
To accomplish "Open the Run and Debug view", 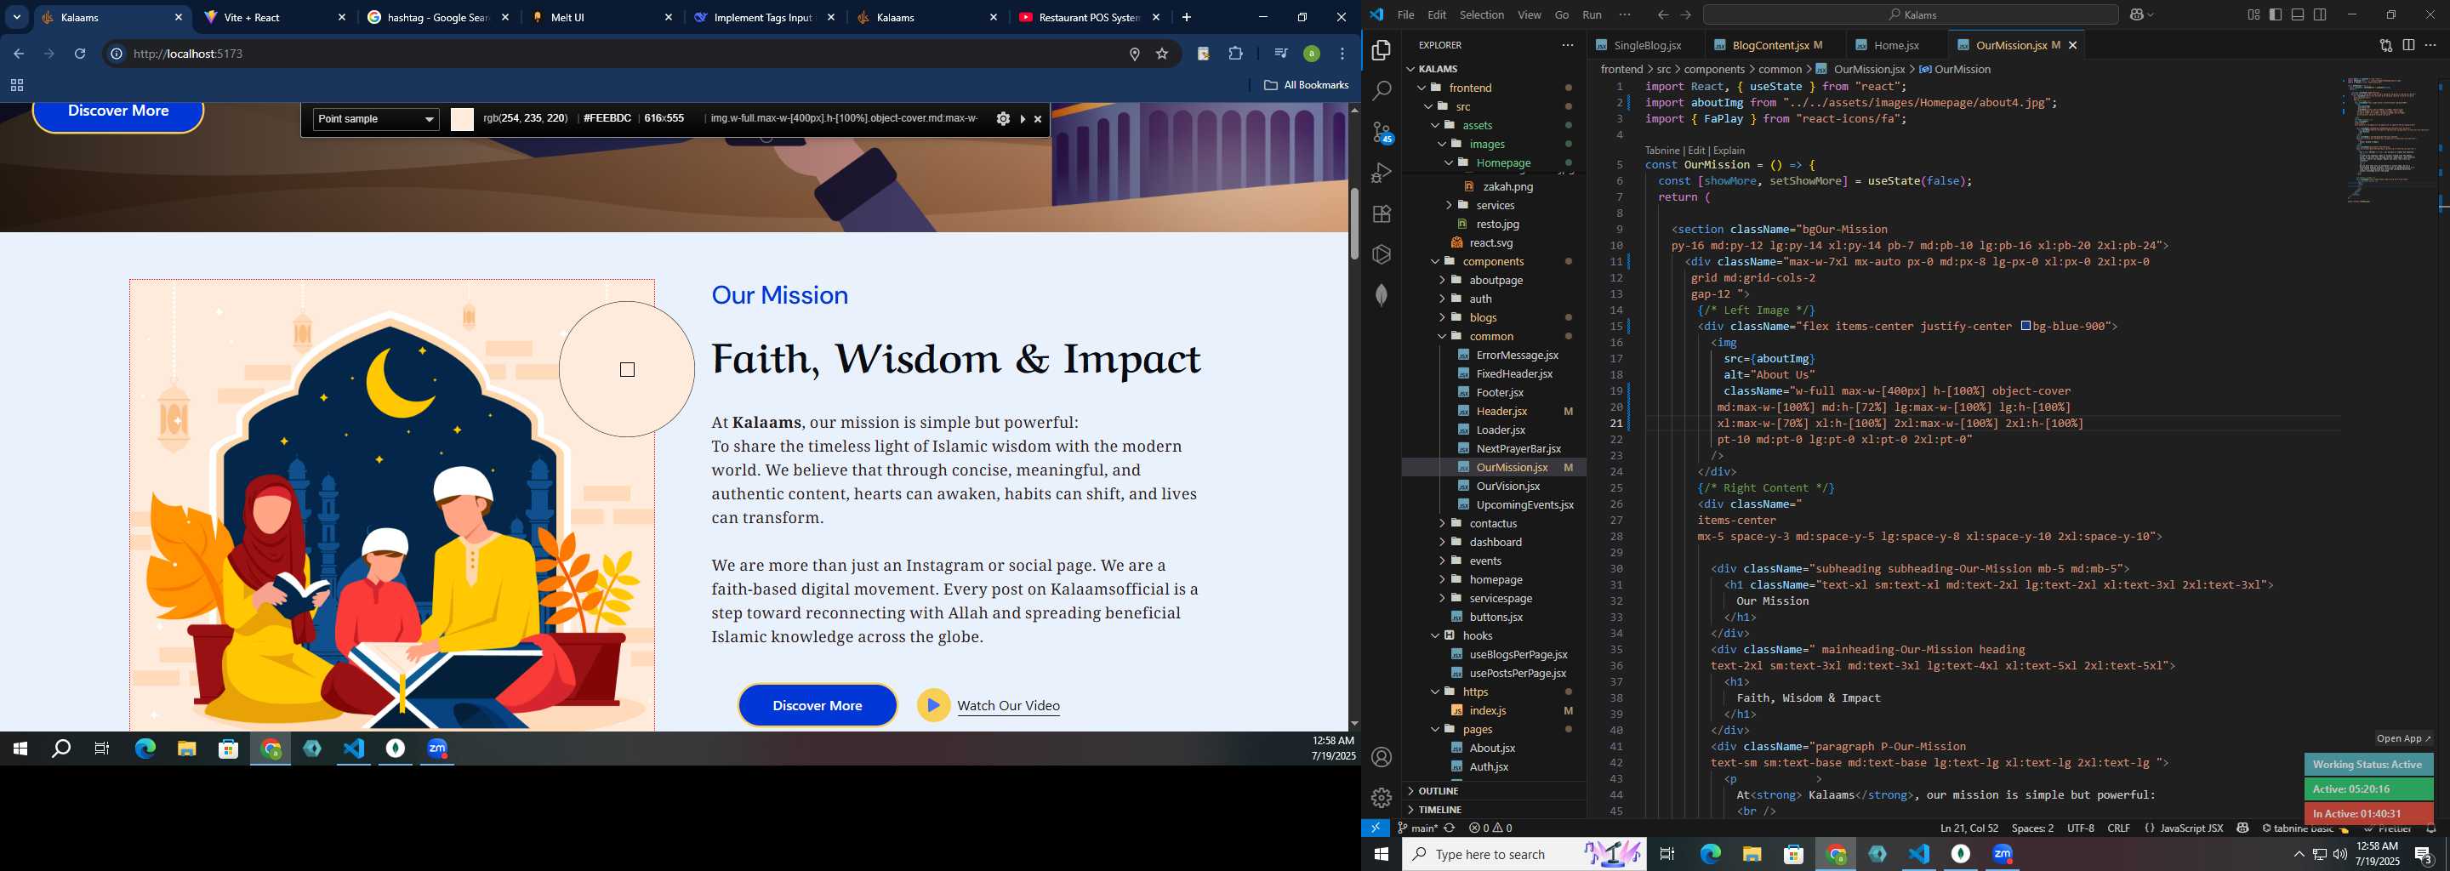I will pyautogui.click(x=1381, y=173).
